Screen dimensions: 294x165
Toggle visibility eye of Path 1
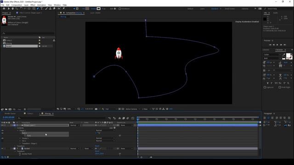(x=2, y=133)
